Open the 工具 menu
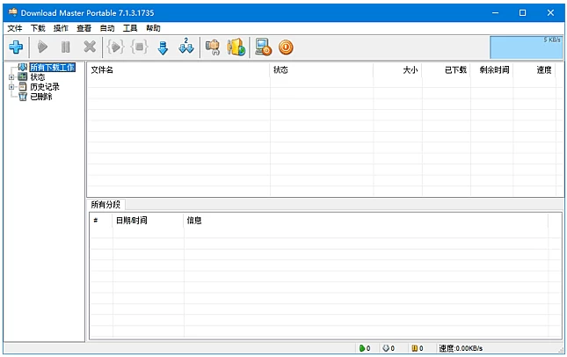The height and width of the screenshot is (357, 567). (x=130, y=28)
